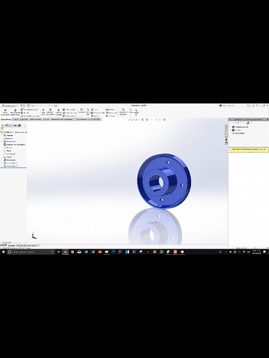Open the Chapa metálica ribbon tab

coord(36,119)
